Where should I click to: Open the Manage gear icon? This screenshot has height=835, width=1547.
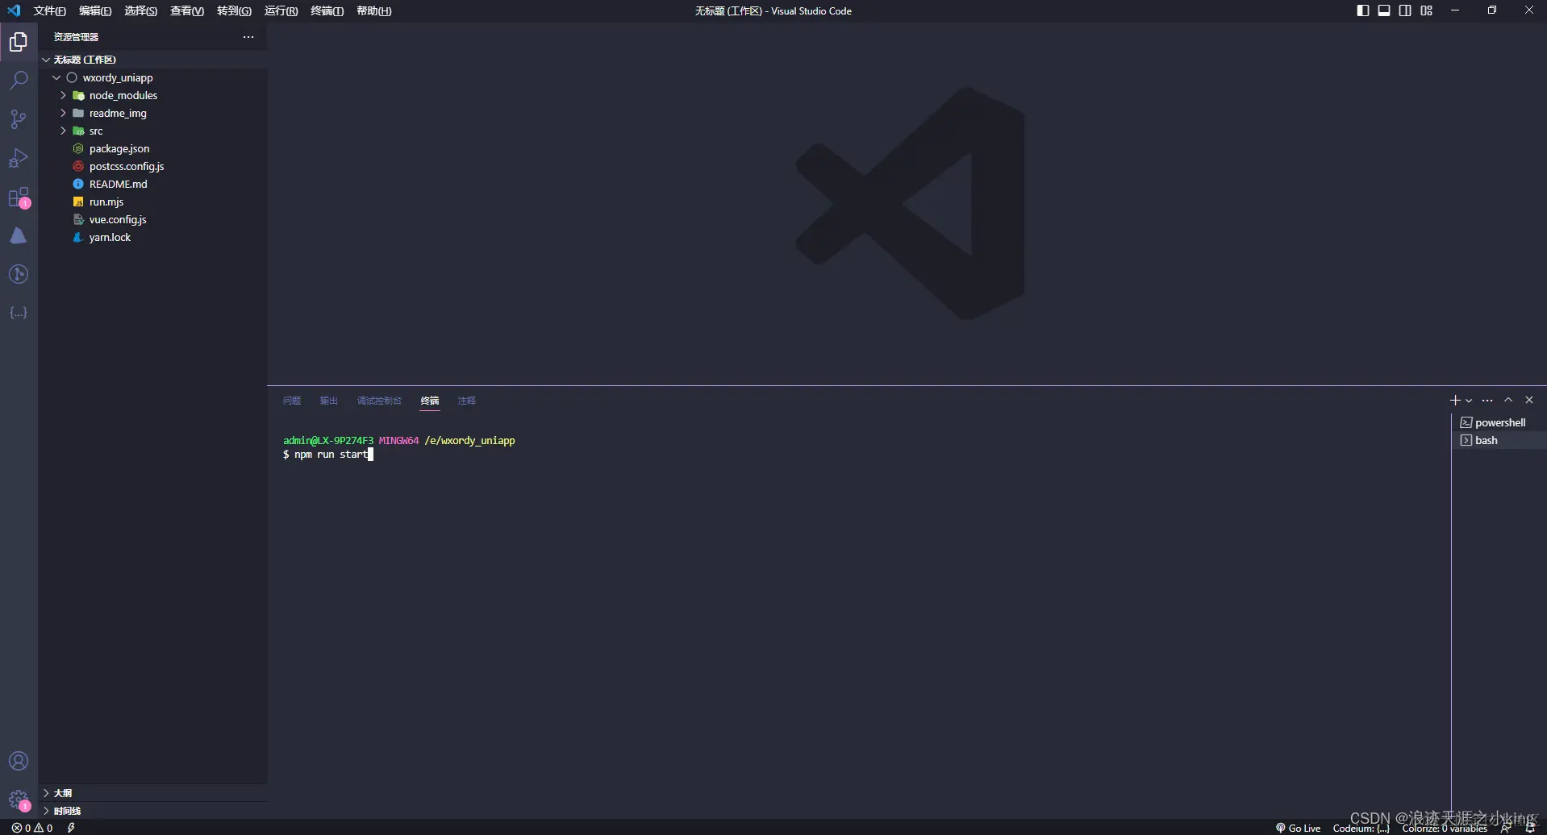click(x=19, y=800)
